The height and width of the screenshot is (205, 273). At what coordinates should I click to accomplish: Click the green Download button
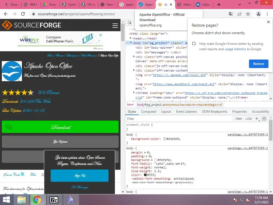point(60,127)
